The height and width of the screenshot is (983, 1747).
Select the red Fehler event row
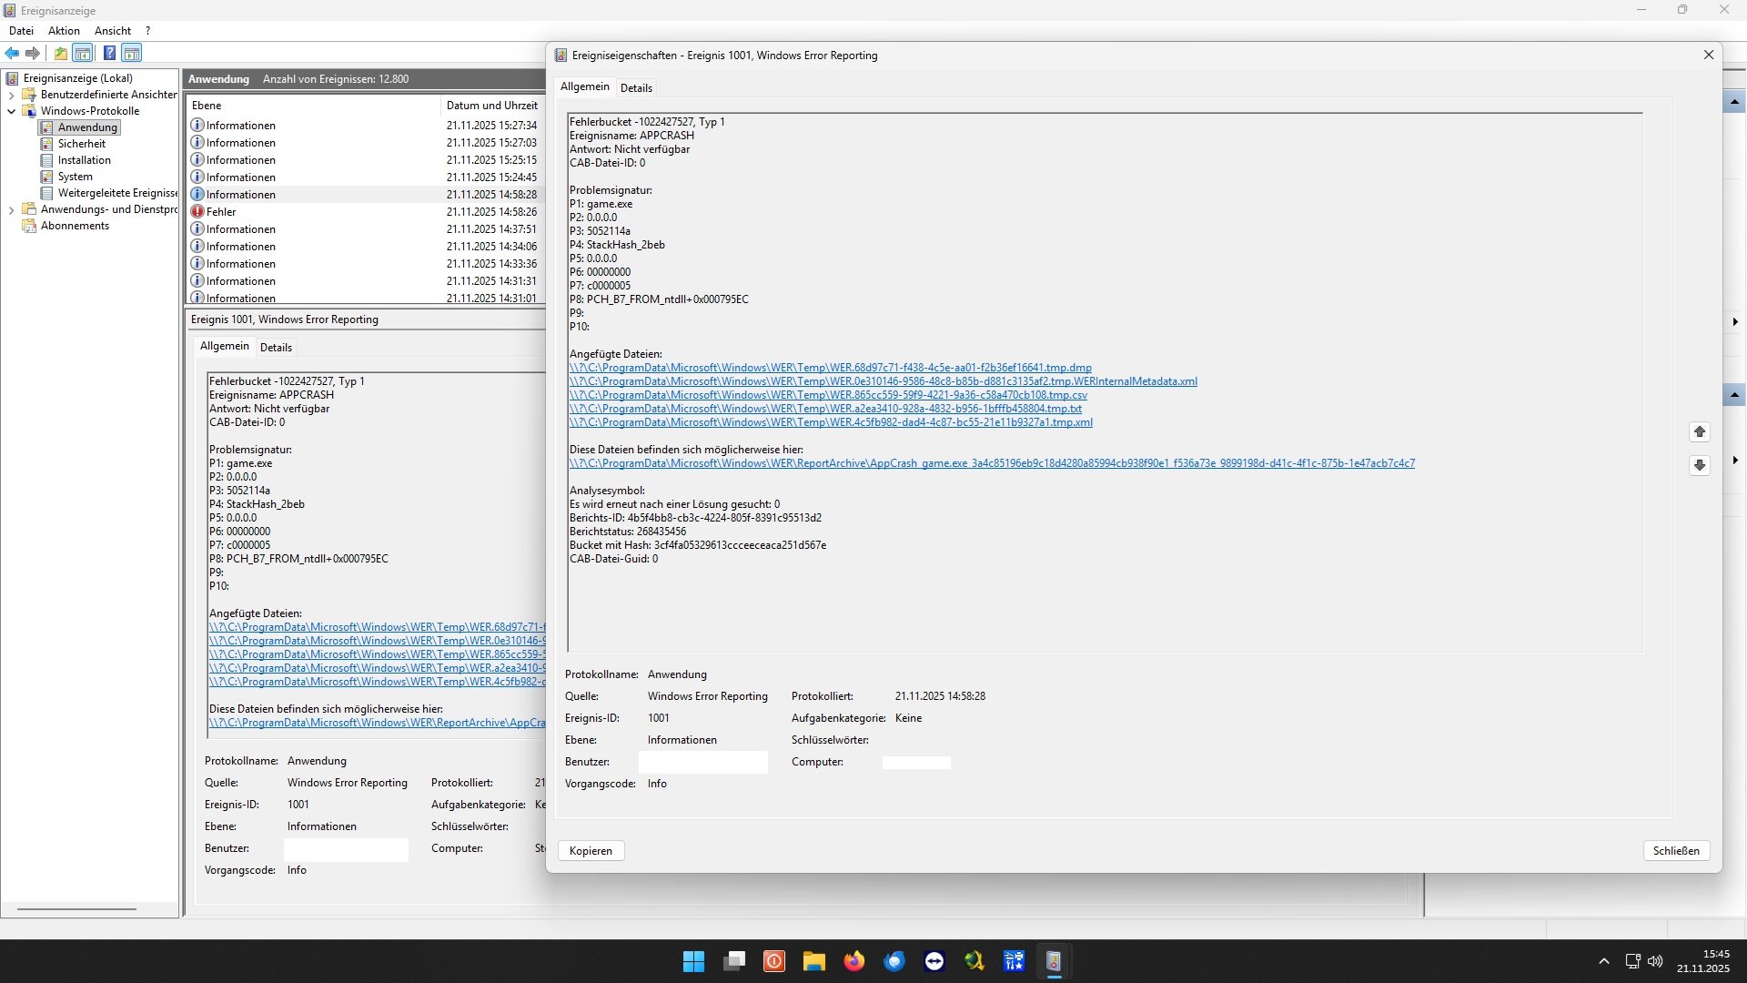click(x=221, y=212)
